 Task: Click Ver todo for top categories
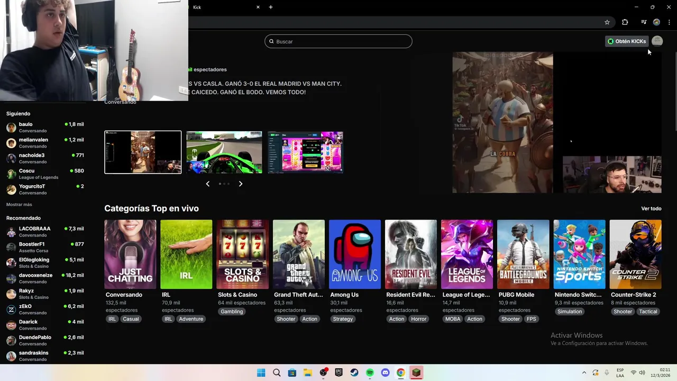(x=651, y=208)
